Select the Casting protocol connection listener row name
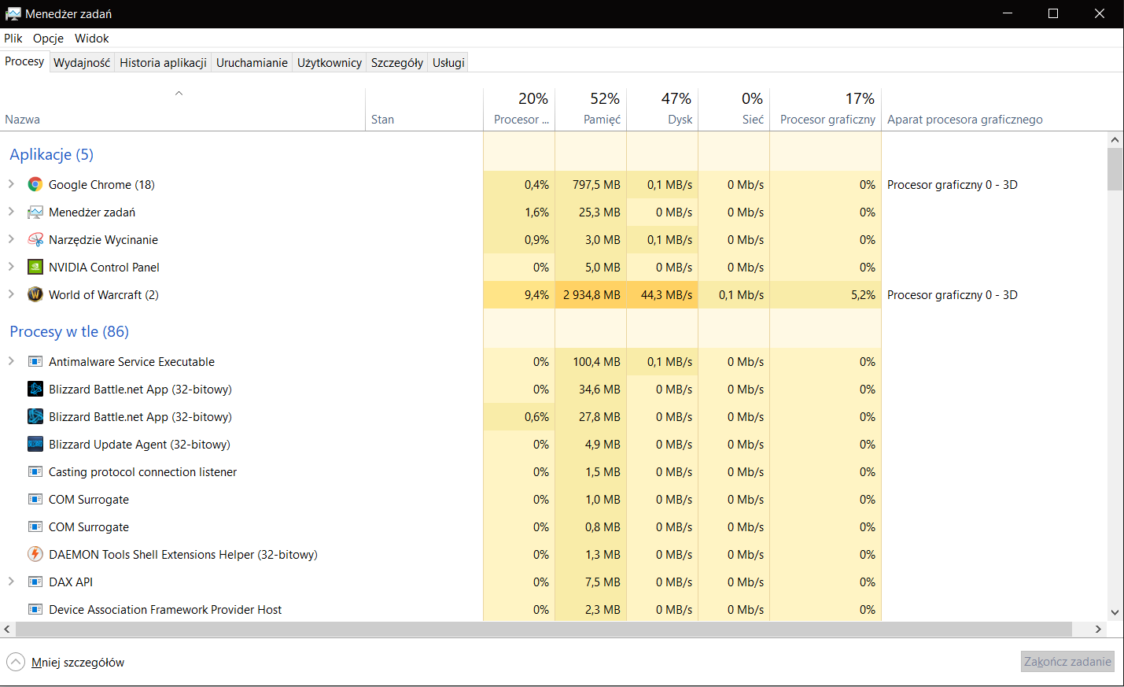 pos(142,471)
